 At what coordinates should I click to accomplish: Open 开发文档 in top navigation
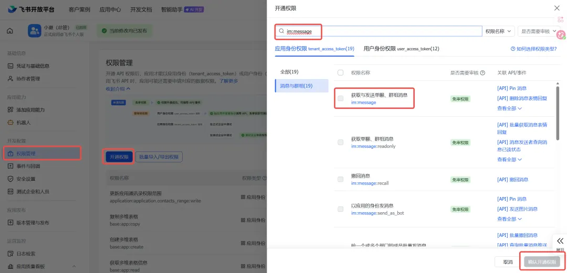141,10
